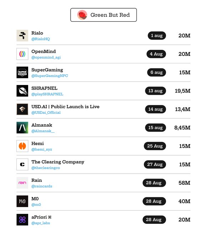Click the 58M amount for Rain
This screenshot has height=242, width=207.
coord(184,183)
